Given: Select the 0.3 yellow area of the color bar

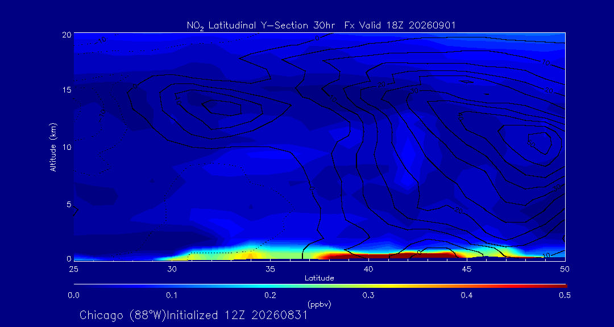Looking at the screenshot, I should click(x=368, y=286).
